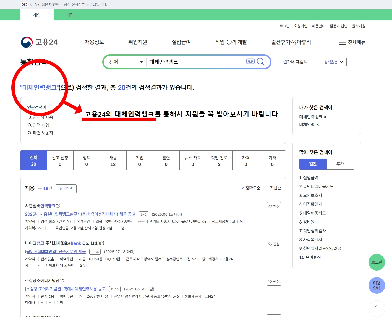392x317 pixels.
Task: Click the 회원가입 link
Action: coord(301,26)
